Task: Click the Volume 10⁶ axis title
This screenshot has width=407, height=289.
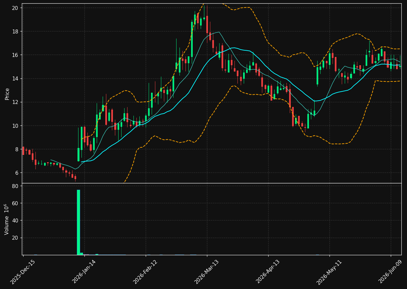Action: coord(7,219)
